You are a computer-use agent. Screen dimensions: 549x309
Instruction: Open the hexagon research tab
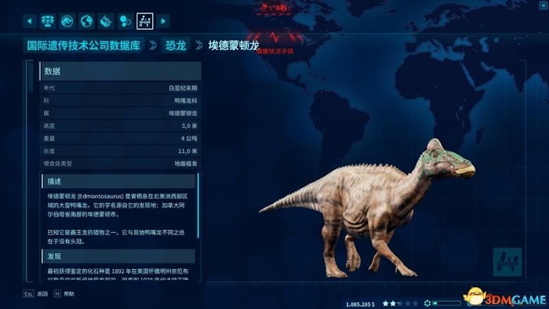click(125, 21)
